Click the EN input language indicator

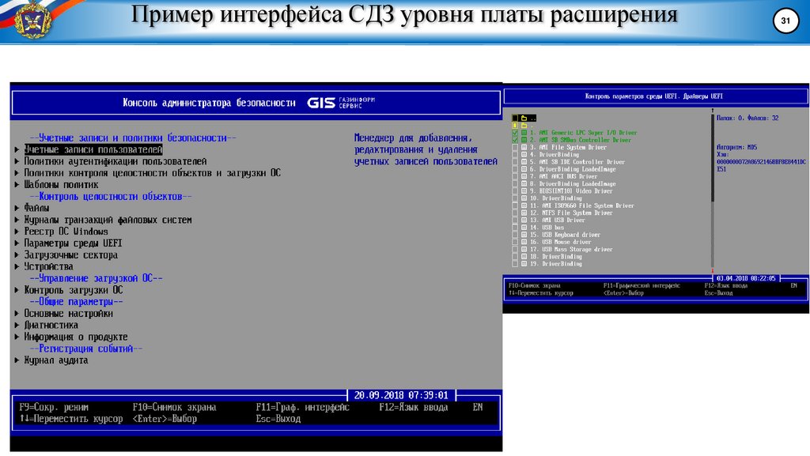tap(476, 405)
